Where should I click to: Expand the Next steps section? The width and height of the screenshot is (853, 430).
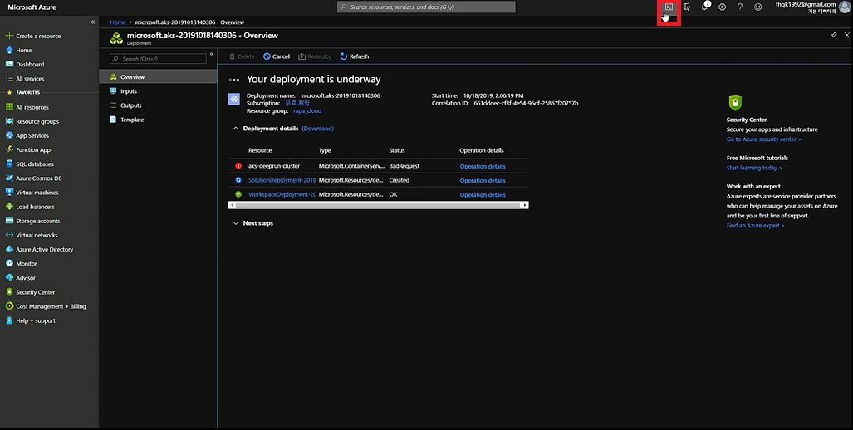click(236, 223)
